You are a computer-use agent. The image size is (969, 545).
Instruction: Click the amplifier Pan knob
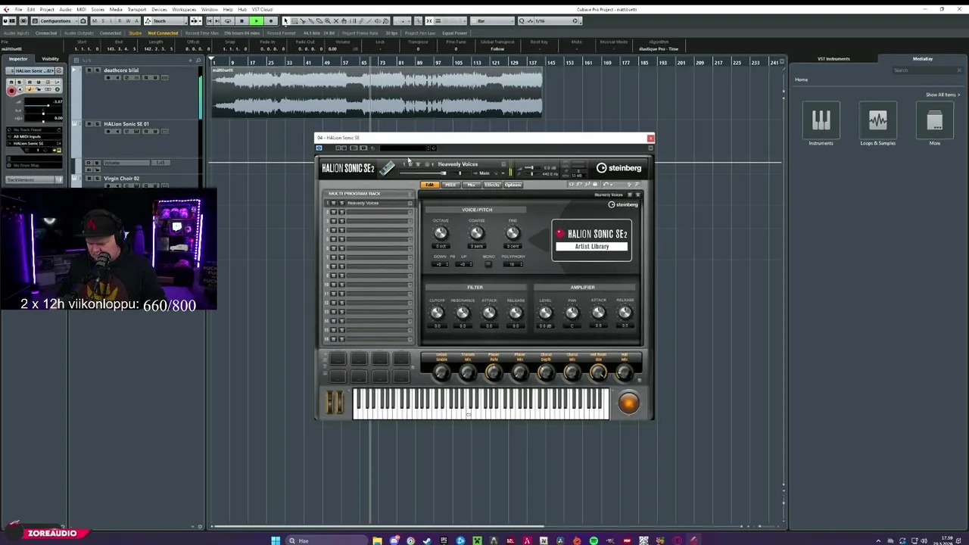(x=572, y=313)
